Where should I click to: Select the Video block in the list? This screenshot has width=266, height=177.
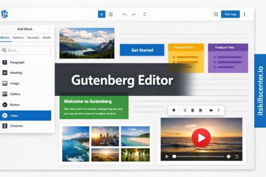click(x=26, y=115)
